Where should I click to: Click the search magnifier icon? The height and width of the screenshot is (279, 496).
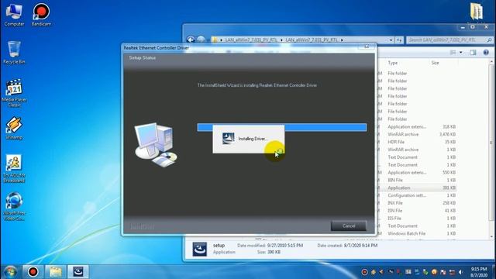489,40
